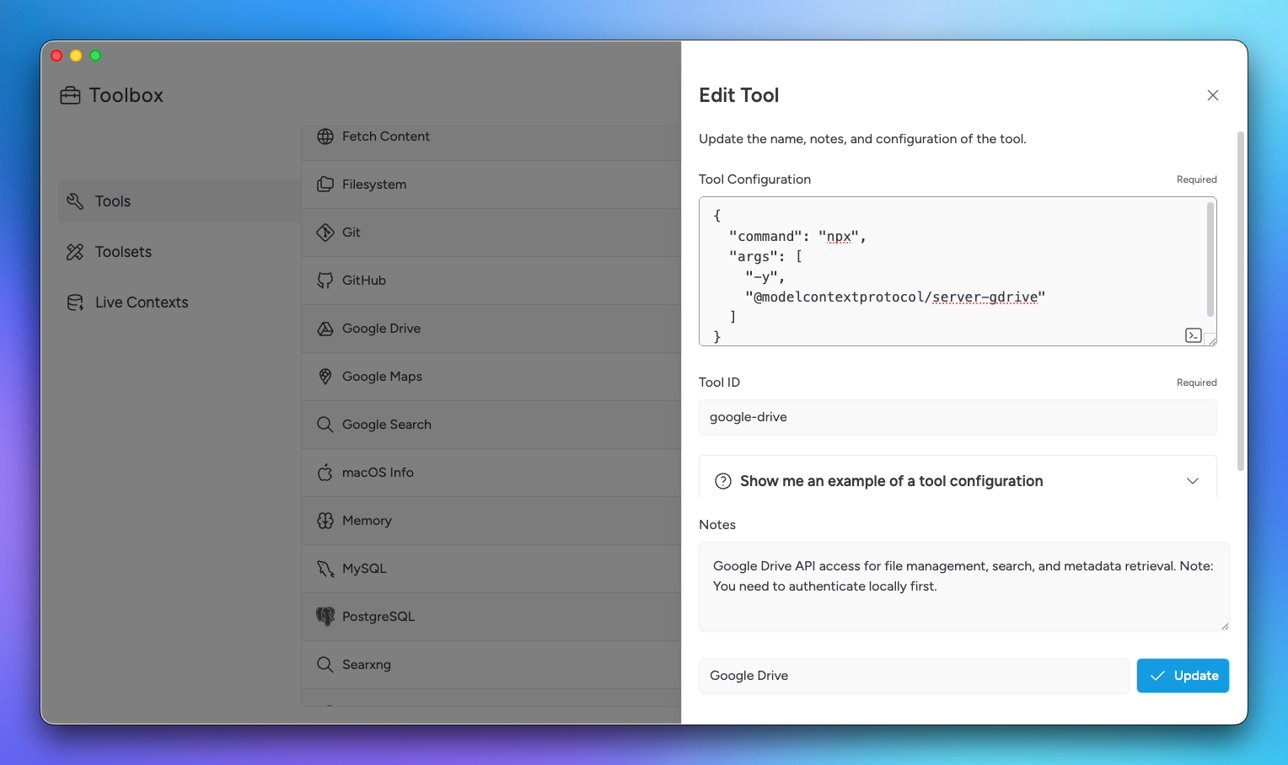Click the Memory tool icon

click(x=325, y=520)
